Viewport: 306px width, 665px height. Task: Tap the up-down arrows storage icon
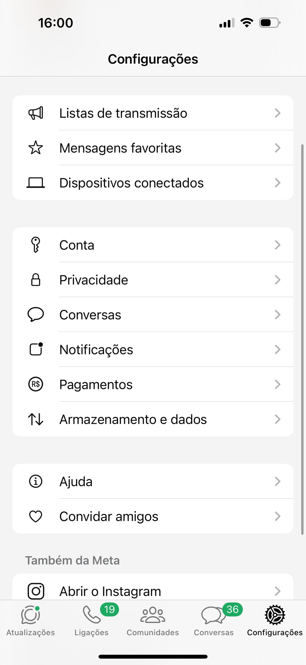pos(36,419)
